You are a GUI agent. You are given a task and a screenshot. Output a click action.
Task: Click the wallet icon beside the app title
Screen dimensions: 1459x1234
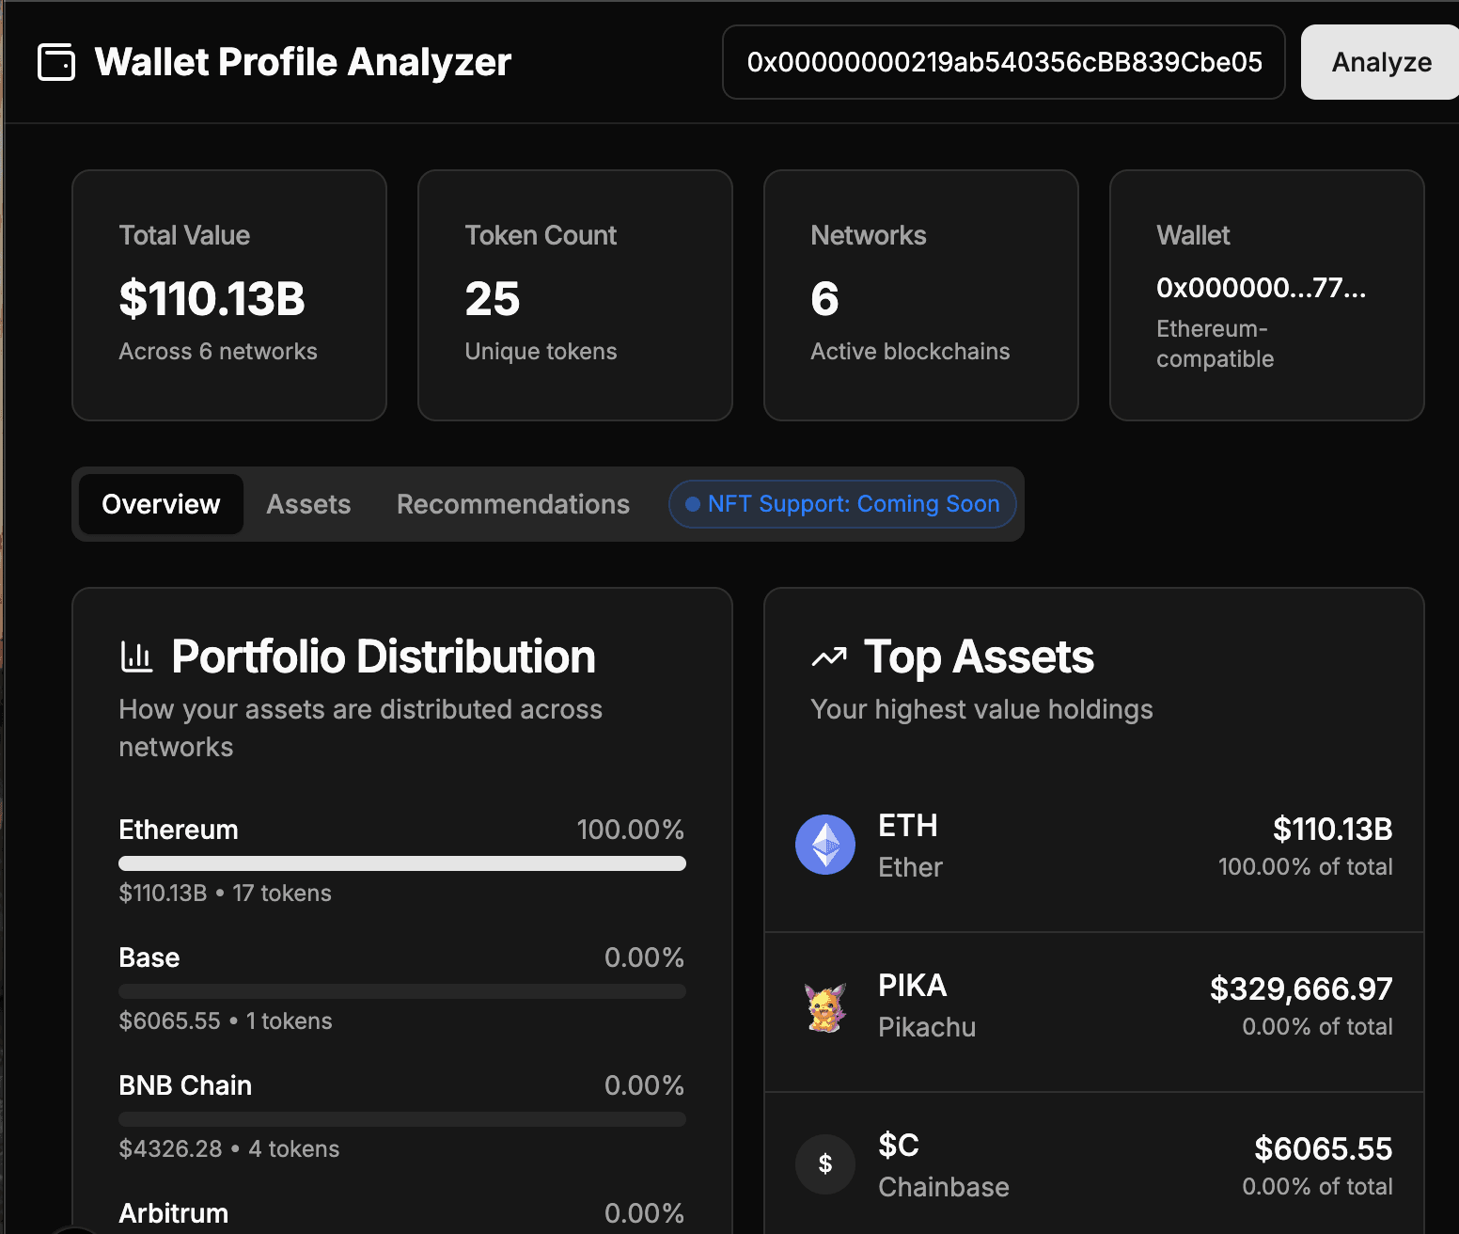pyautogui.click(x=56, y=62)
